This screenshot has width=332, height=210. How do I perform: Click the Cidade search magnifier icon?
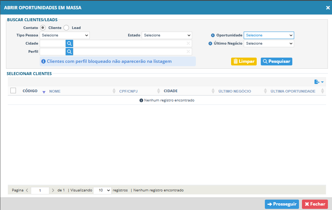point(69,43)
